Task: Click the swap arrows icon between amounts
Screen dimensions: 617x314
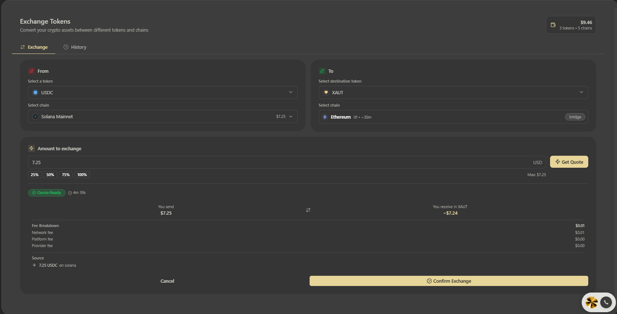Action: click(x=308, y=210)
